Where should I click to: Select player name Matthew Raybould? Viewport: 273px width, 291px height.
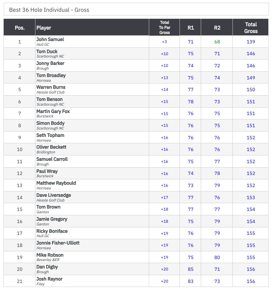(x=56, y=183)
